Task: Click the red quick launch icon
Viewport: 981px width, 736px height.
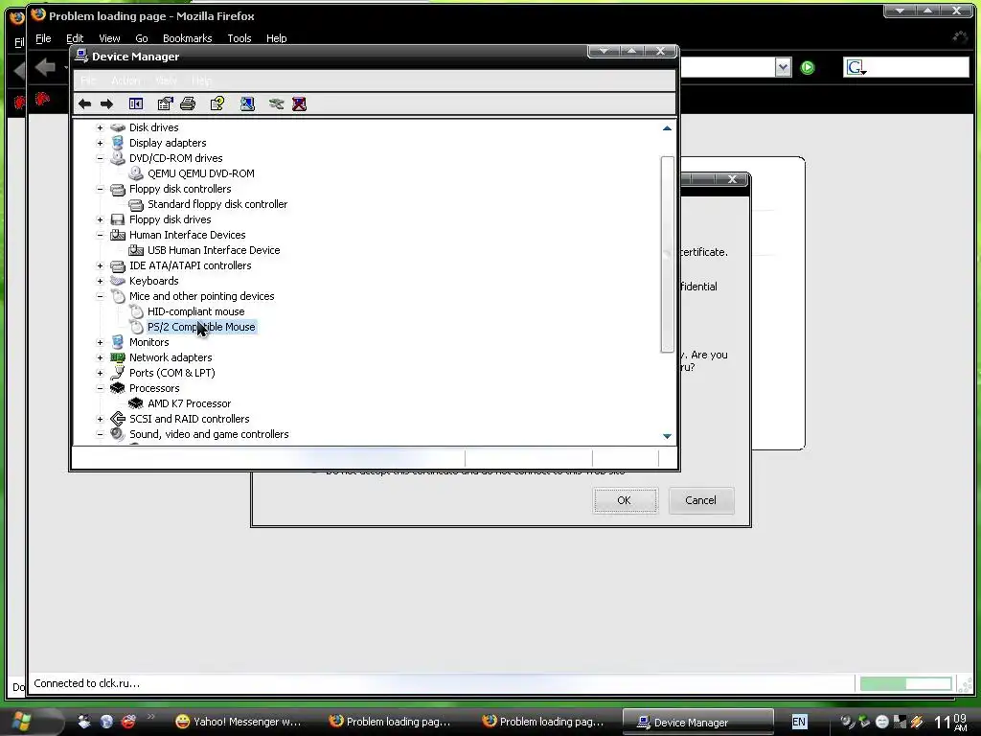Action: [129, 722]
